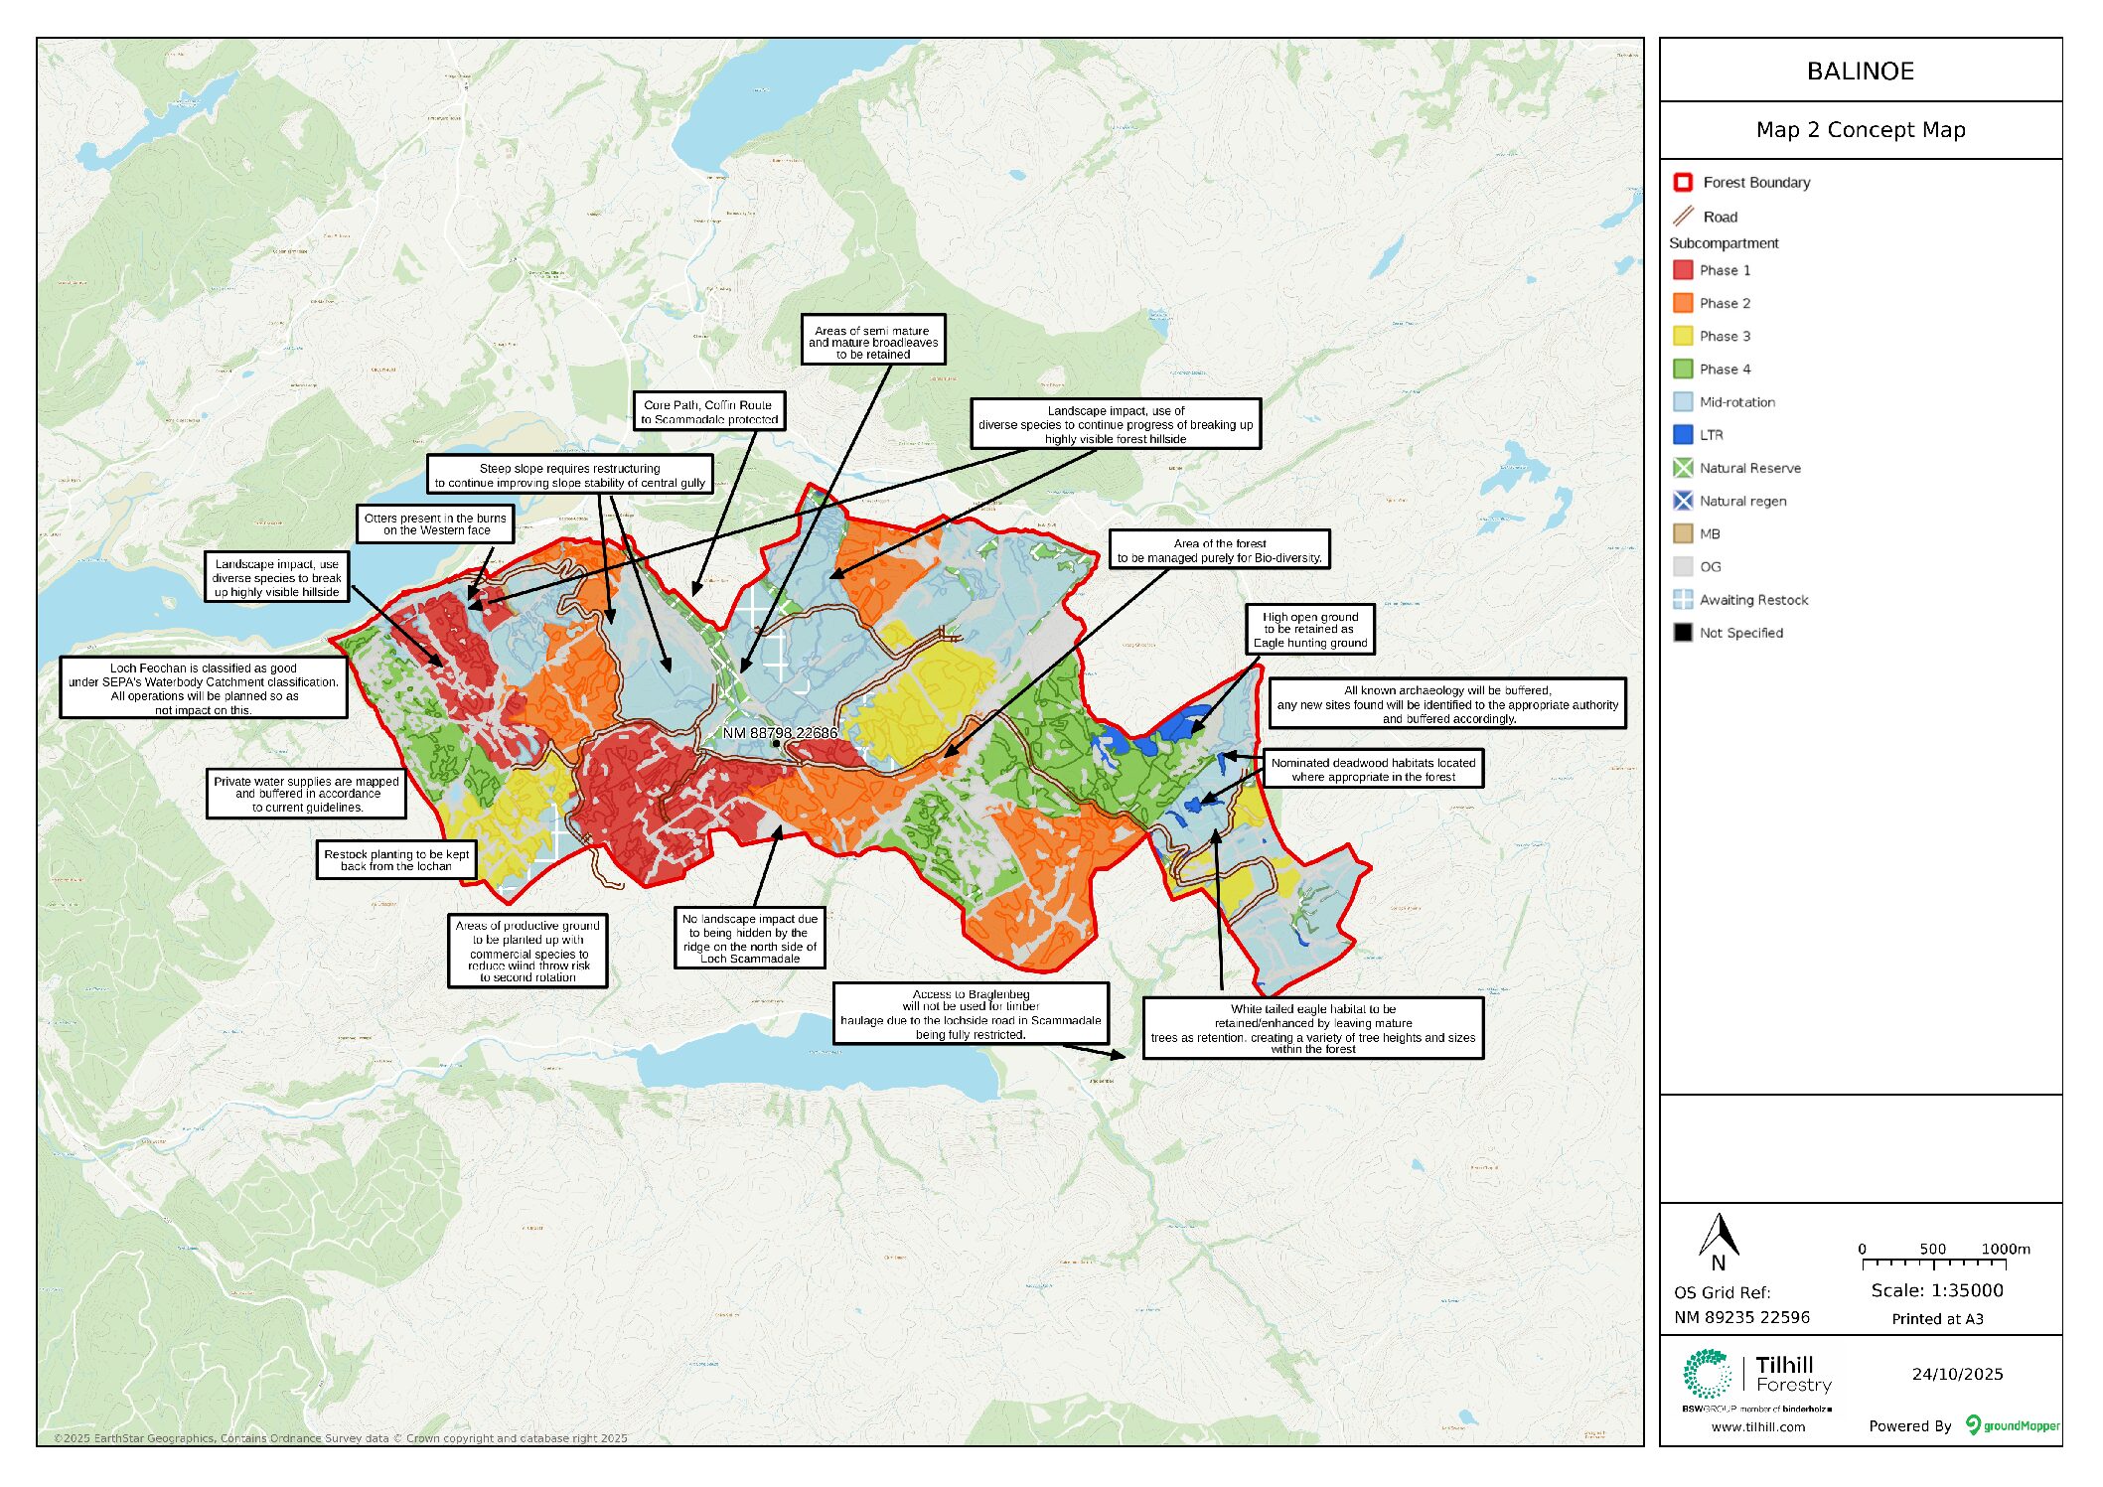
Task: Click the Forest Boundary legend symbol
Action: tap(1682, 183)
